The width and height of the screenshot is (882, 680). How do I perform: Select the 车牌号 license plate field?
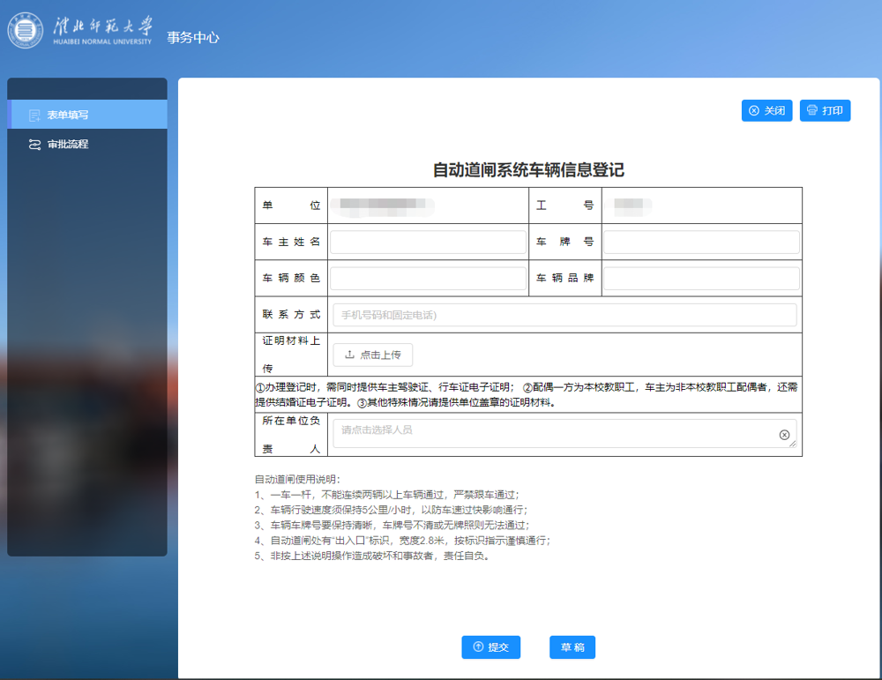pos(701,241)
